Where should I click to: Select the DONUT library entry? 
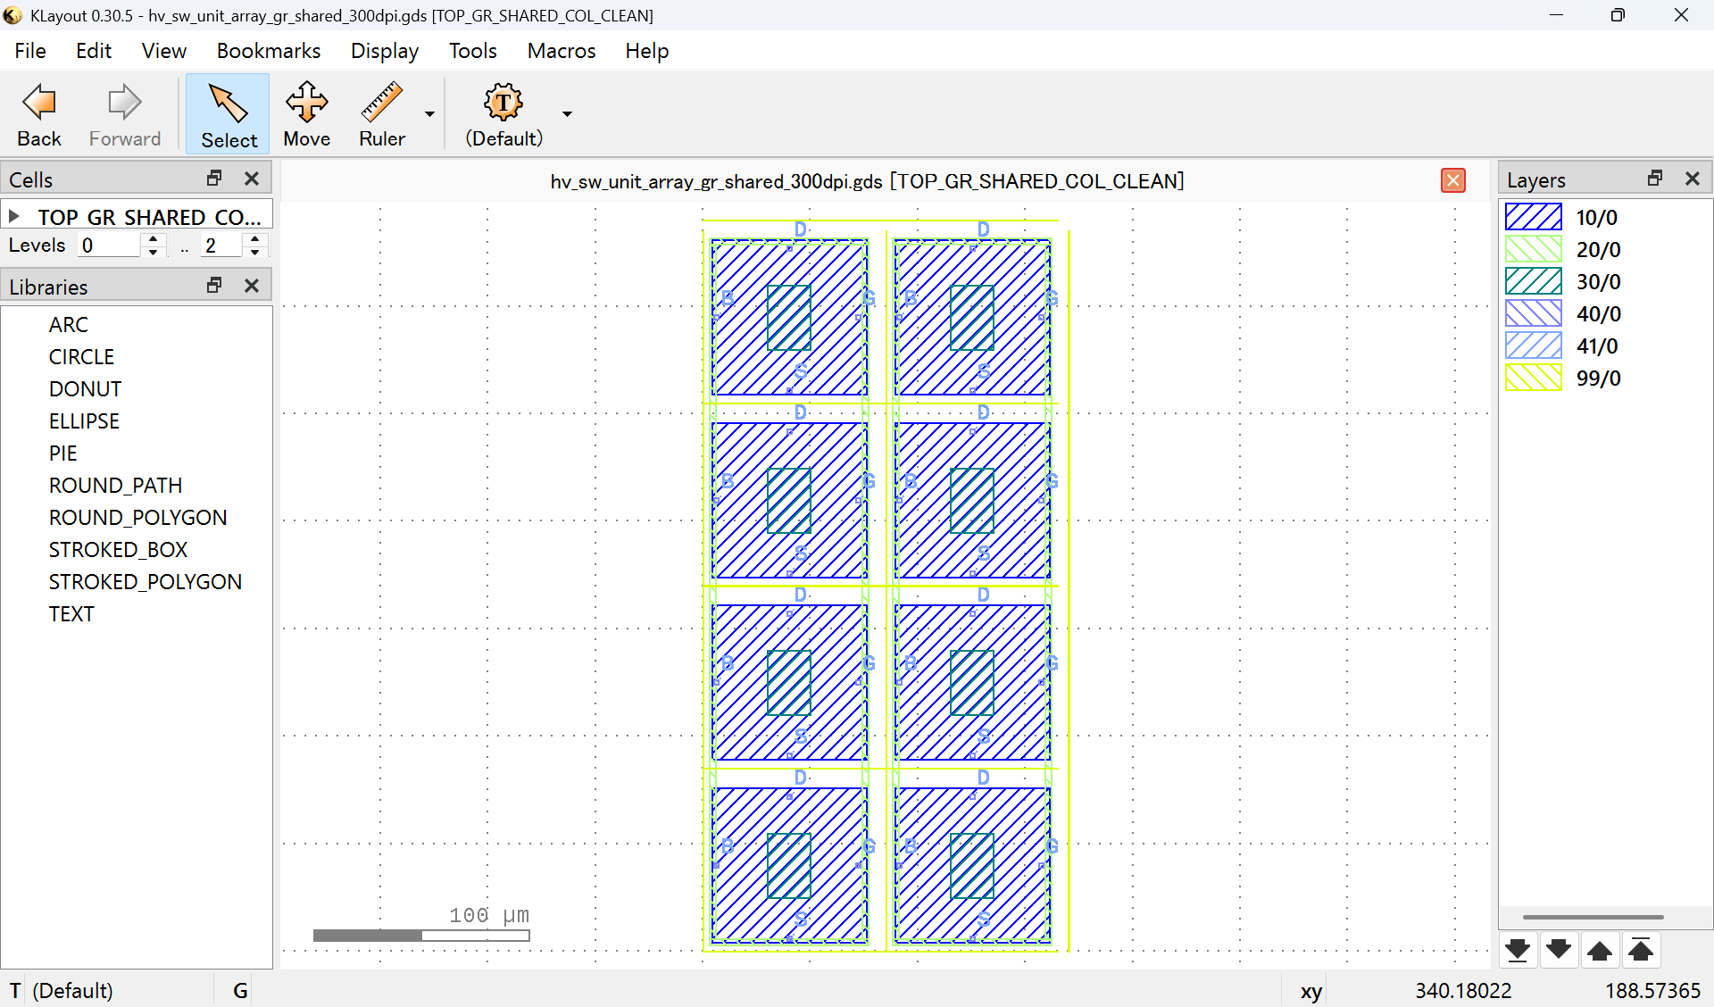click(85, 388)
